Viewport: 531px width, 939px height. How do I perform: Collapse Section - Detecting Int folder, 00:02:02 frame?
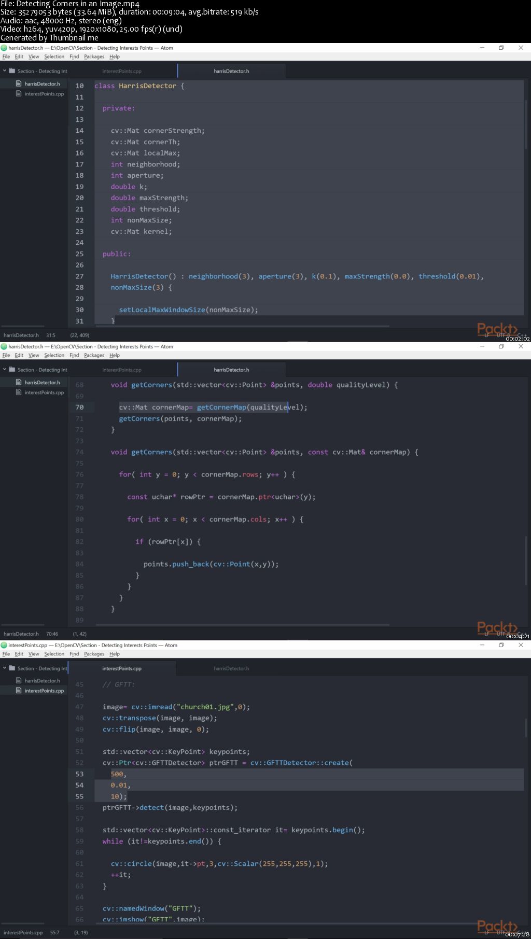point(5,71)
